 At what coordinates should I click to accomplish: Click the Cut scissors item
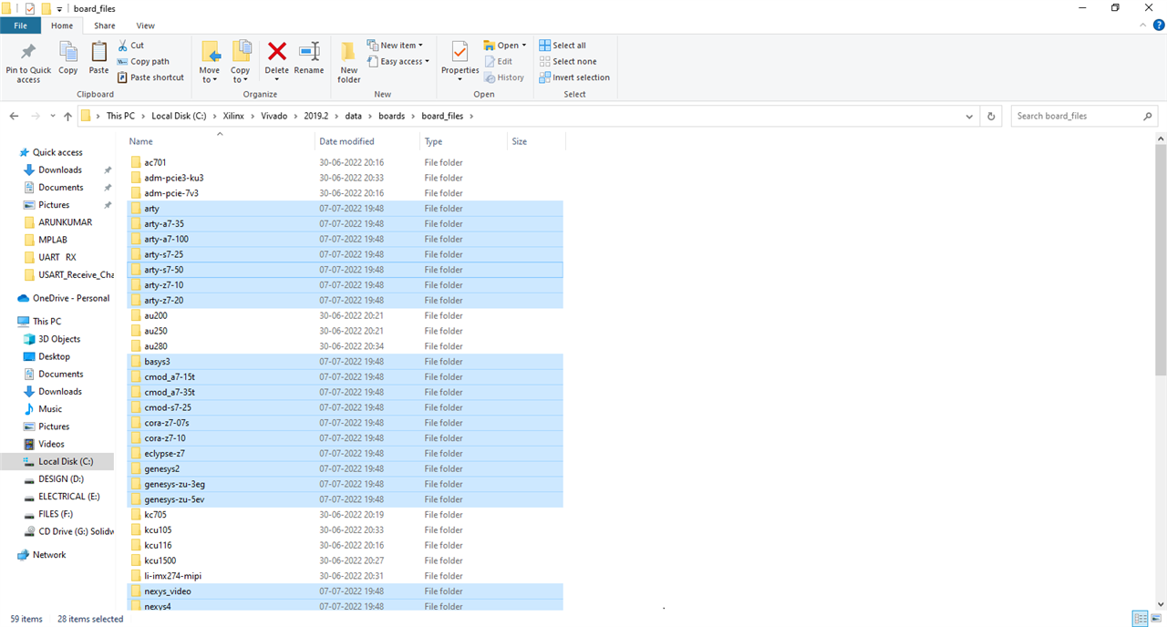click(x=130, y=45)
